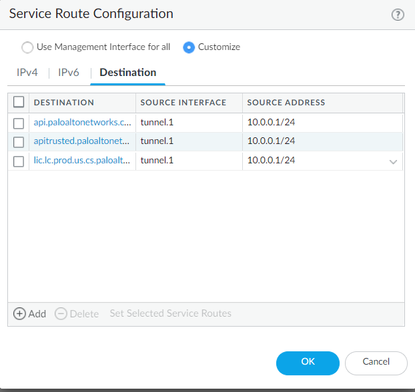The height and width of the screenshot is (392, 415).
Task: Tick the lic.lc.prod.us.cs row checkbox
Action: tap(19, 161)
